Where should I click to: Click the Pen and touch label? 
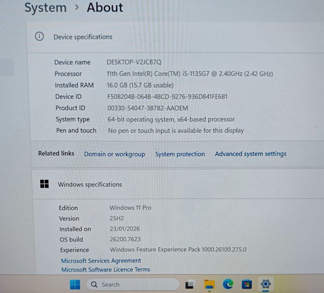[x=76, y=130]
